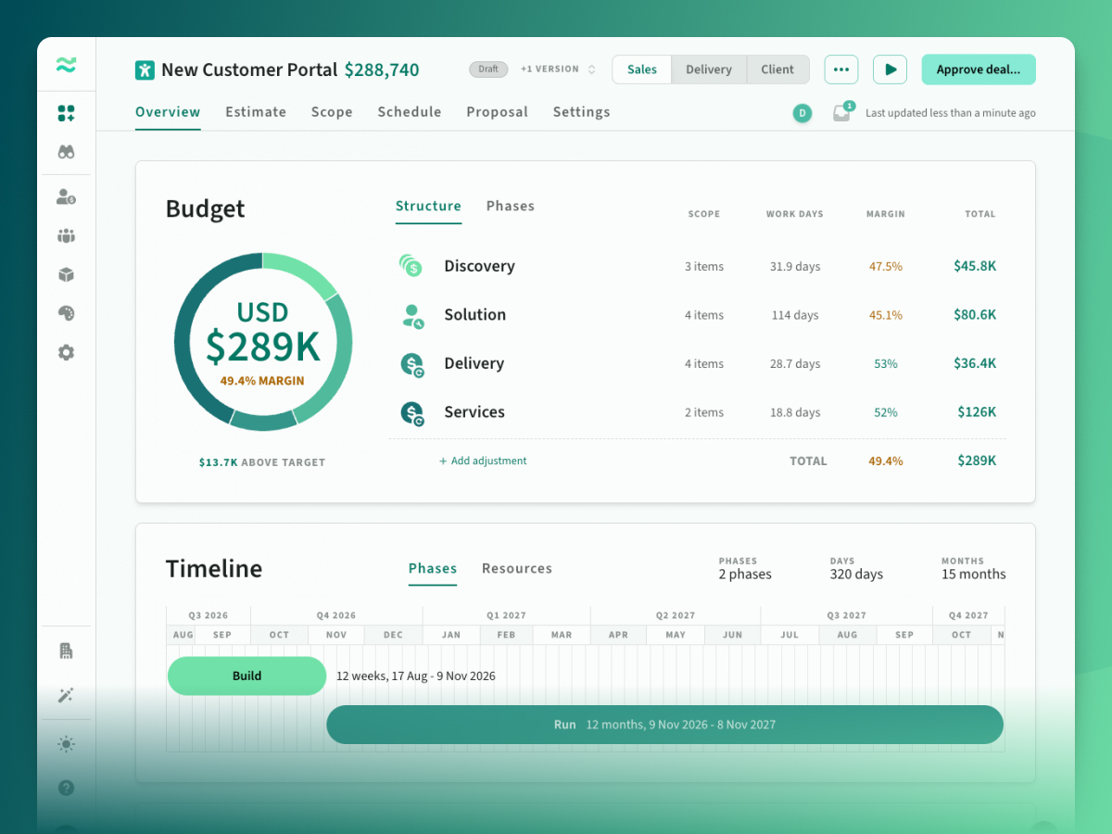Go to the Scope tab
This screenshot has height=834, width=1112.
point(332,112)
